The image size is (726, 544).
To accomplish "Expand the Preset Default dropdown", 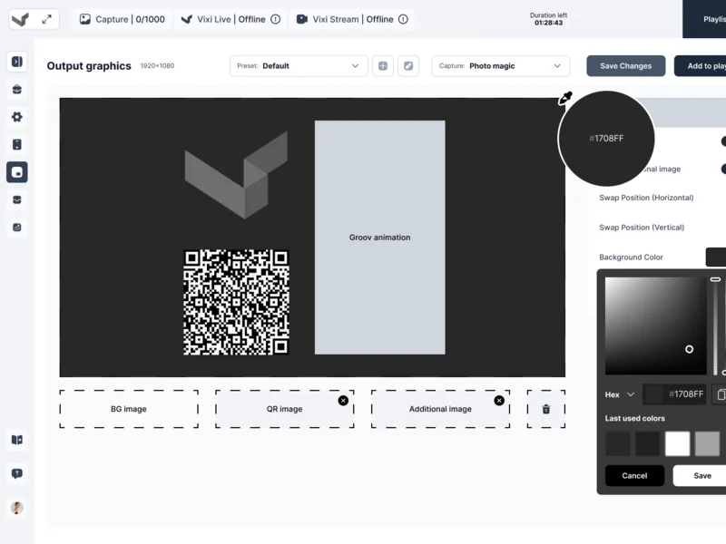I will point(299,66).
